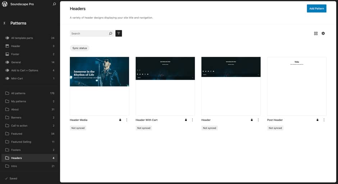Switch layout using the grid view icon
This screenshot has height=184, width=338.
tap(316, 33)
